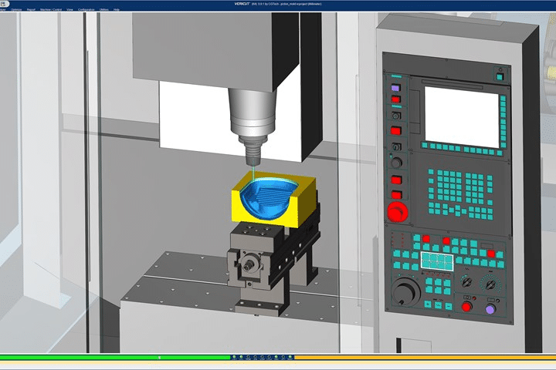
Task: Click the green simulation progress bar
Action: pos(116,358)
